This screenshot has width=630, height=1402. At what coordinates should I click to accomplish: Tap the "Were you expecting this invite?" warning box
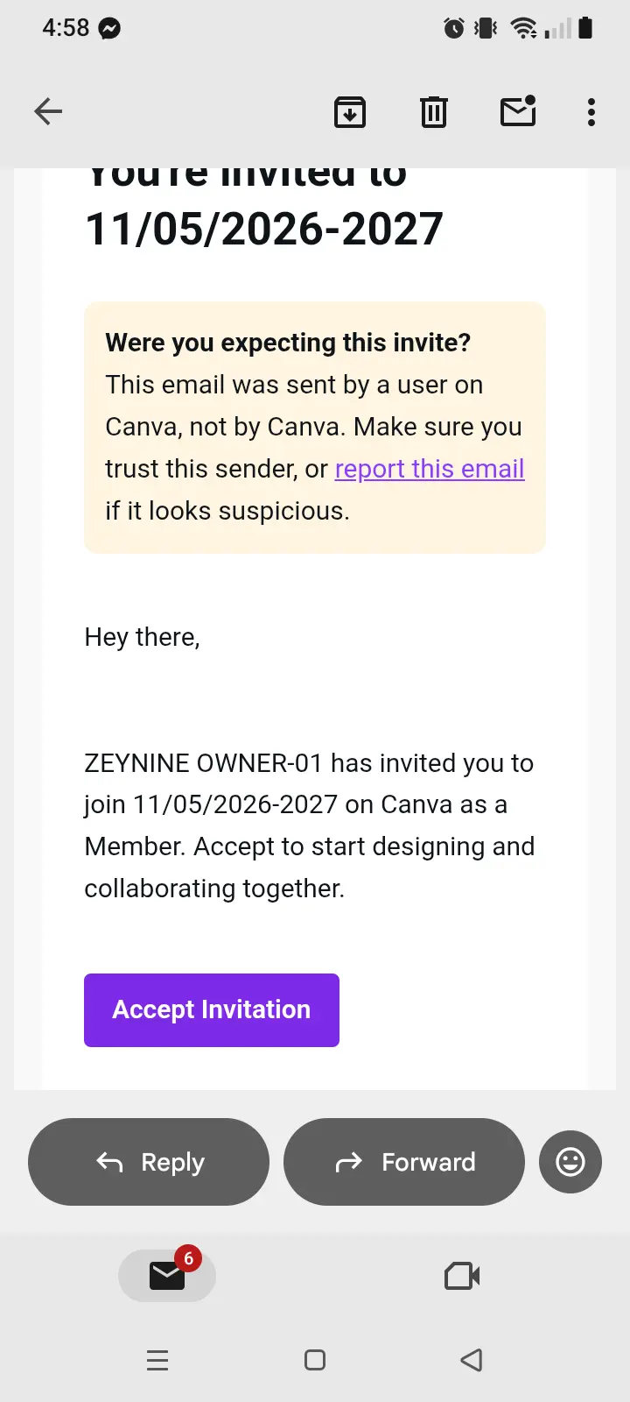[315, 428]
